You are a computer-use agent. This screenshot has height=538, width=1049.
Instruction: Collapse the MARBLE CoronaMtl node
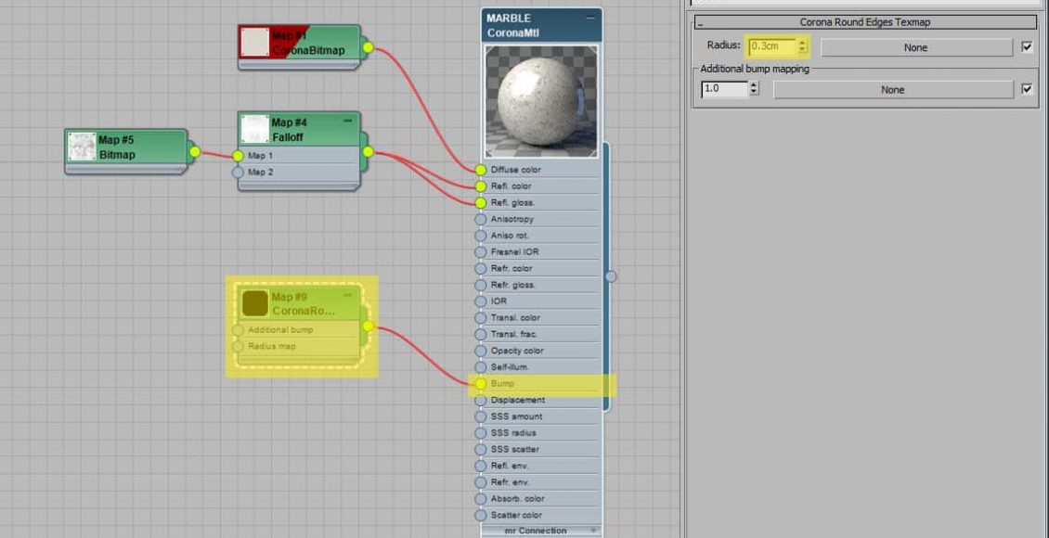(589, 18)
